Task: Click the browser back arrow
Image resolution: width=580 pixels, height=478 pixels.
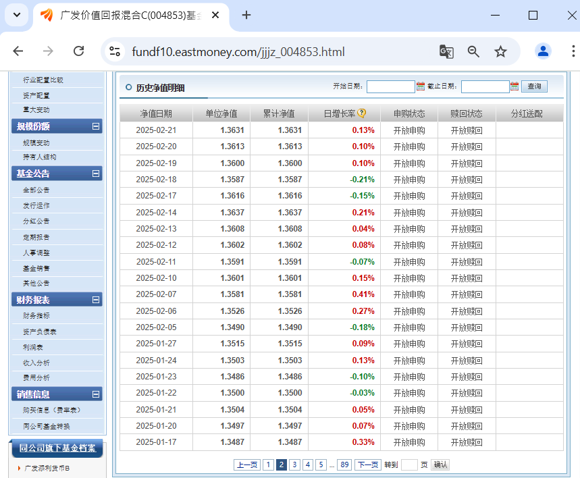Action: [18, 51]
